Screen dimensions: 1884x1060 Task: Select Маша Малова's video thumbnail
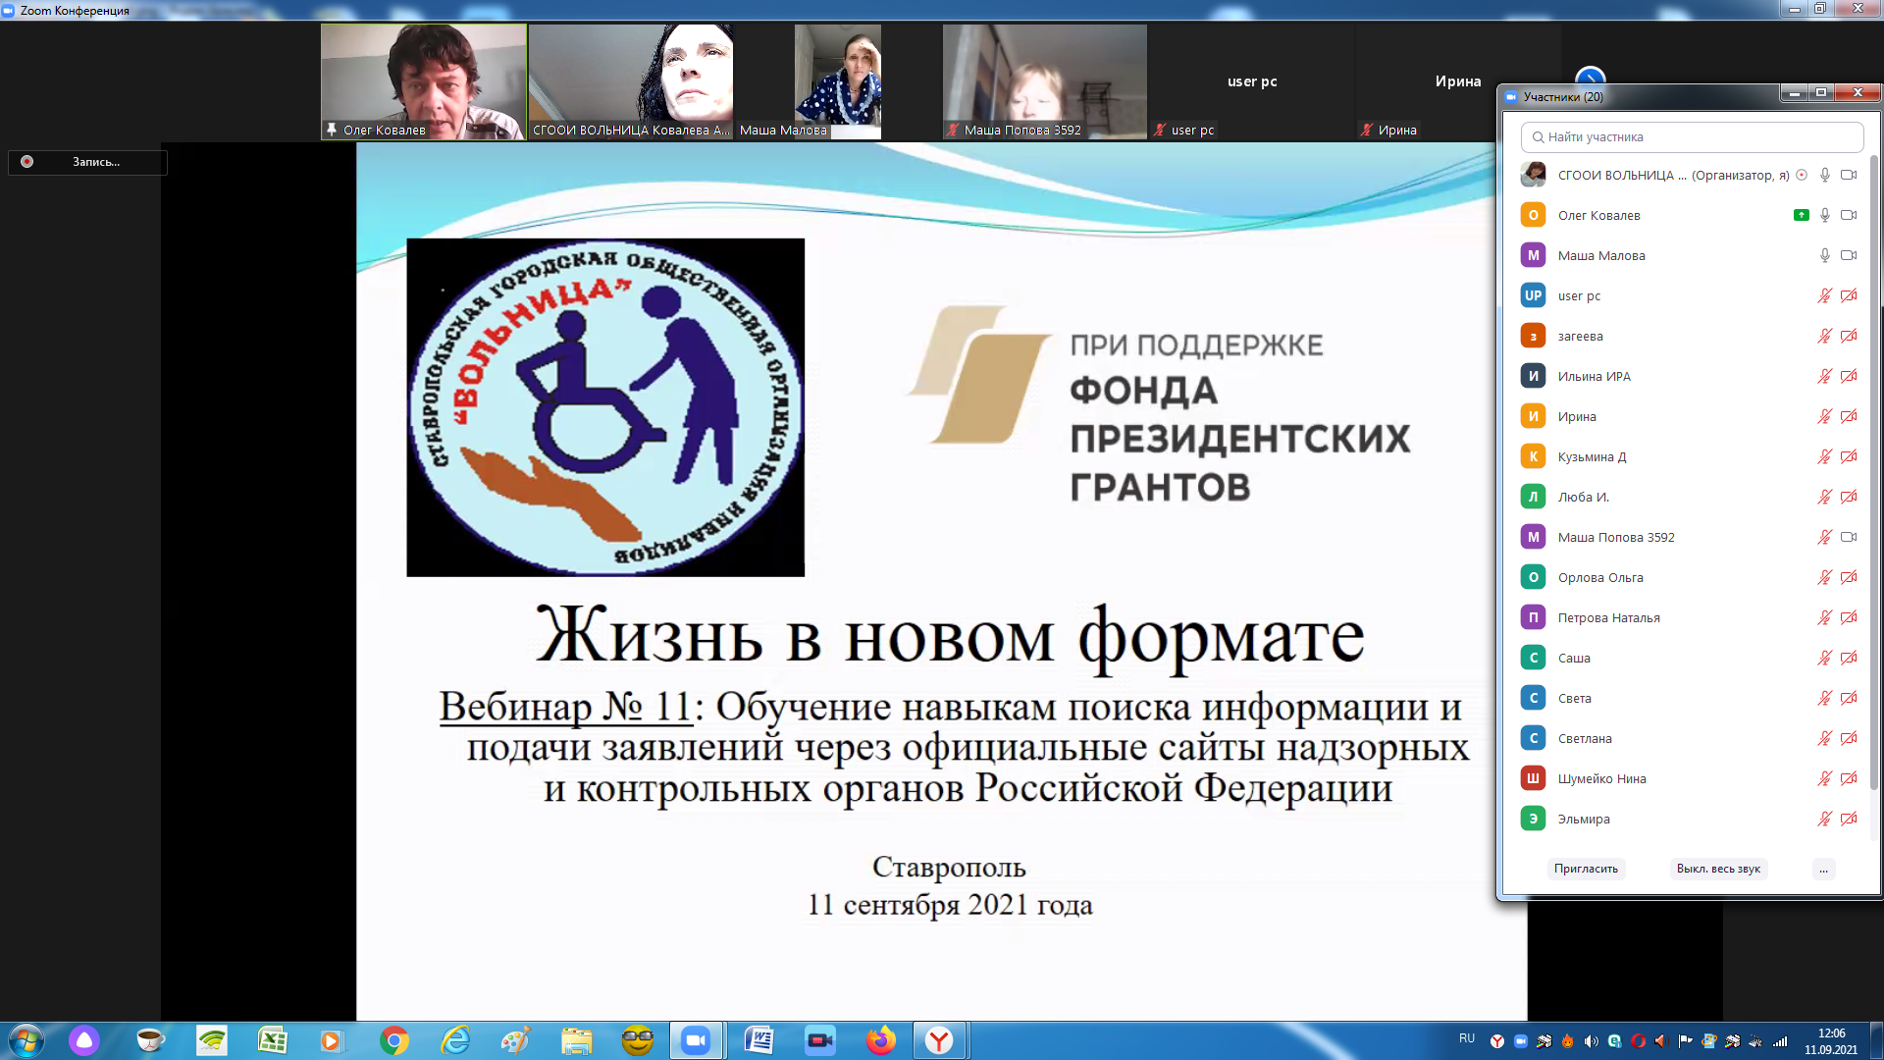click(x=838, y=81)
